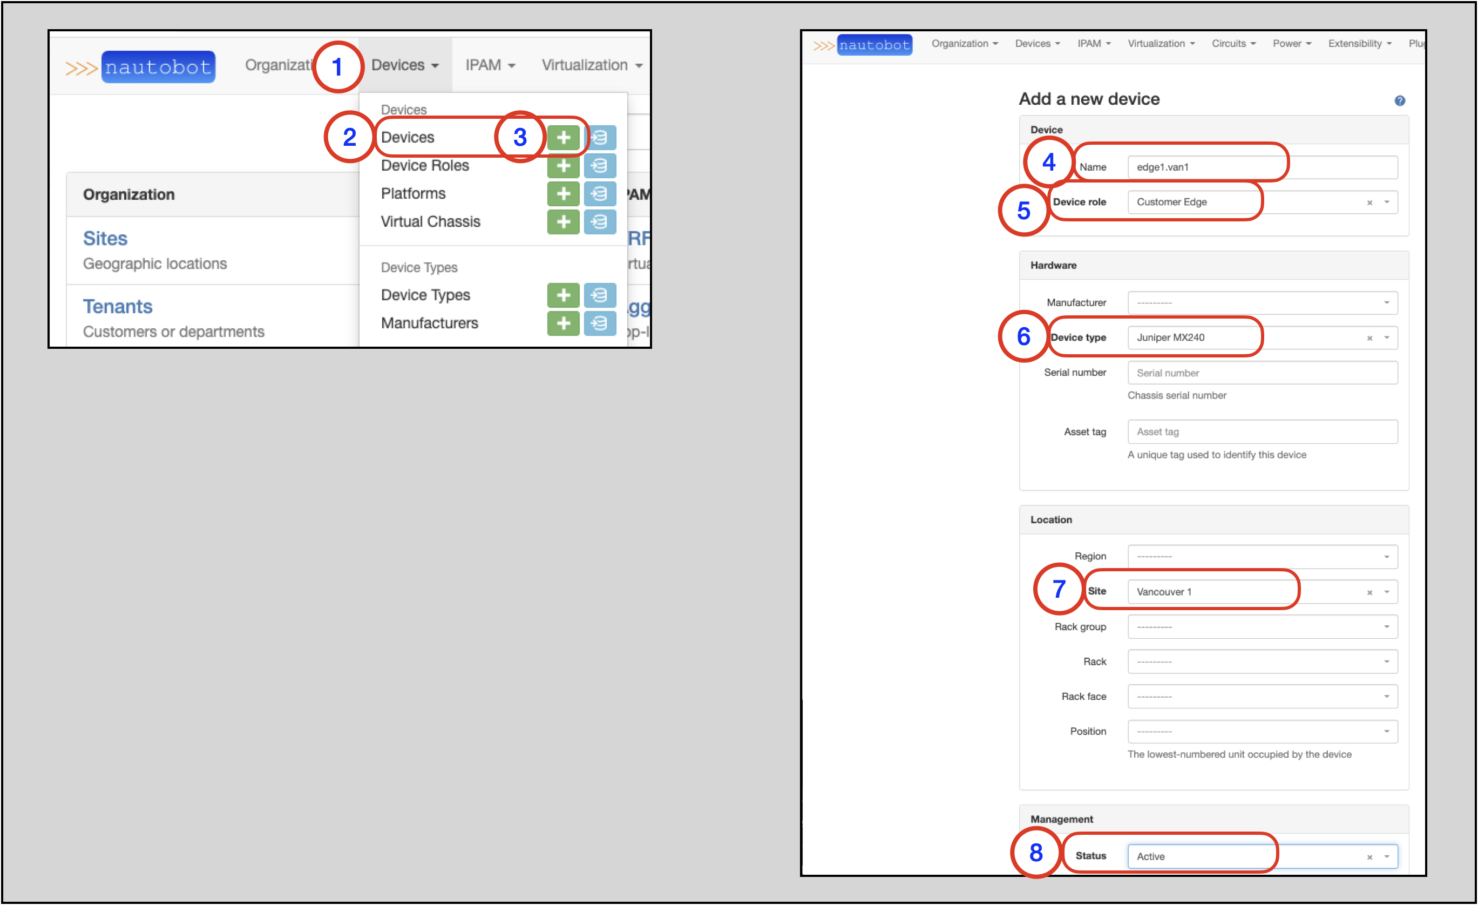The width and height of the screenshot is (1478, 905).
Task: Click import icon next to Platforms
Action: [599, 194]
